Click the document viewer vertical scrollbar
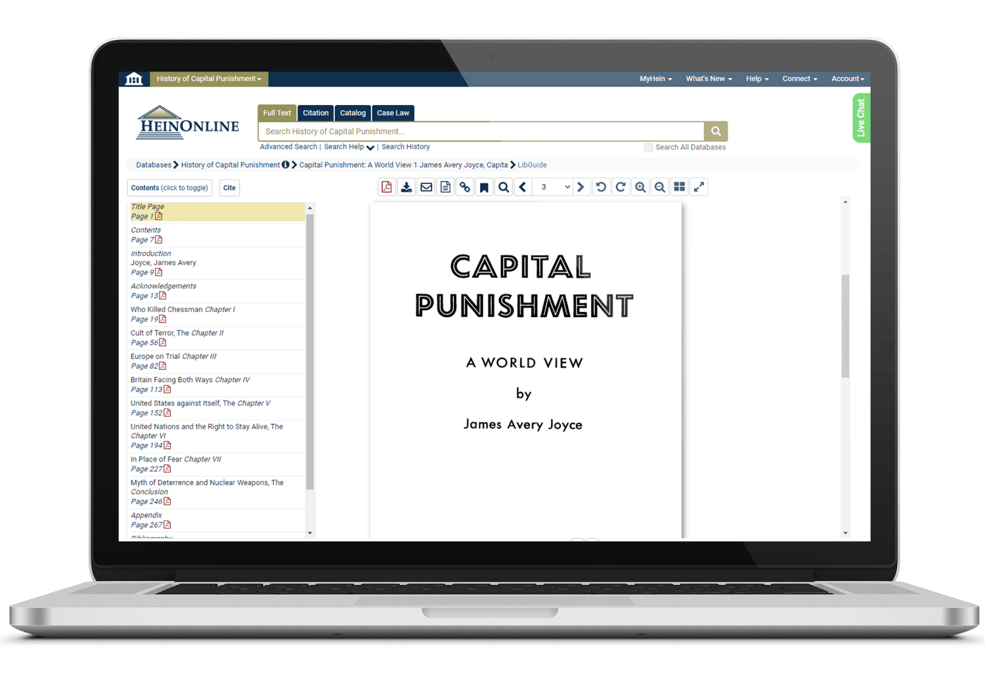The image size is (985, 684). pos(846,326)
